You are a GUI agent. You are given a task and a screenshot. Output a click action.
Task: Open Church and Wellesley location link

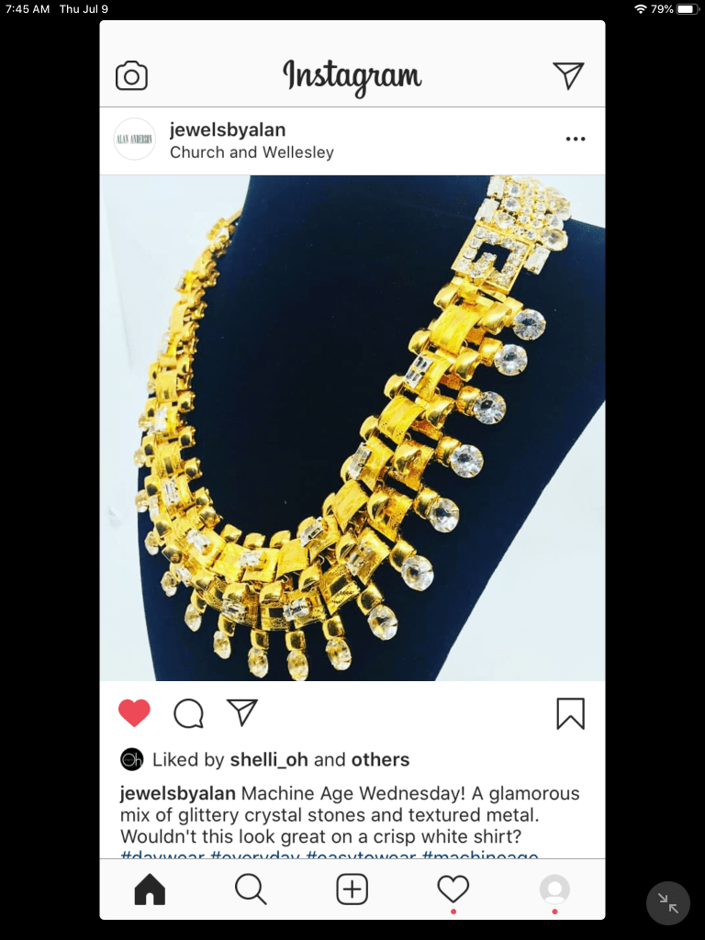pyautogui.click(x=252, y=152)
